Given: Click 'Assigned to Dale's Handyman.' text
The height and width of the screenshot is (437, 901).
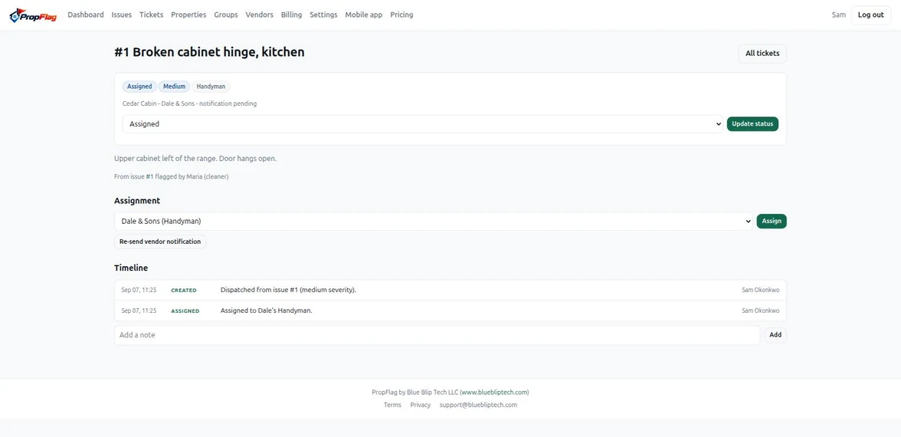Looking at the screenshot, I should (267, 310).
